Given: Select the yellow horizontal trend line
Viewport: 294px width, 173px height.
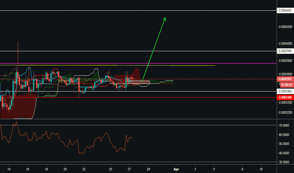Looking at the screenshot, I should tap(108, 65).
